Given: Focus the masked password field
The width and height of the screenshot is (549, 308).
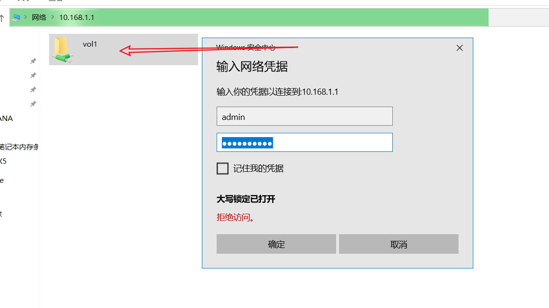Looking at the screenshot, I should click(305, 142).
